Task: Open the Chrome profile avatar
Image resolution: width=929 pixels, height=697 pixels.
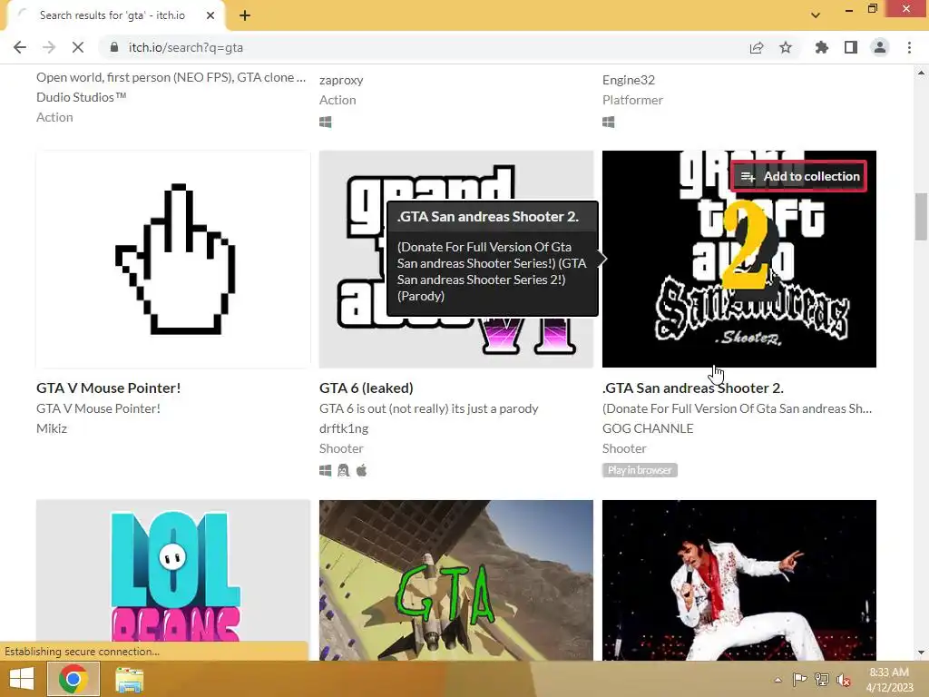Action: click(x=880, y=47)
